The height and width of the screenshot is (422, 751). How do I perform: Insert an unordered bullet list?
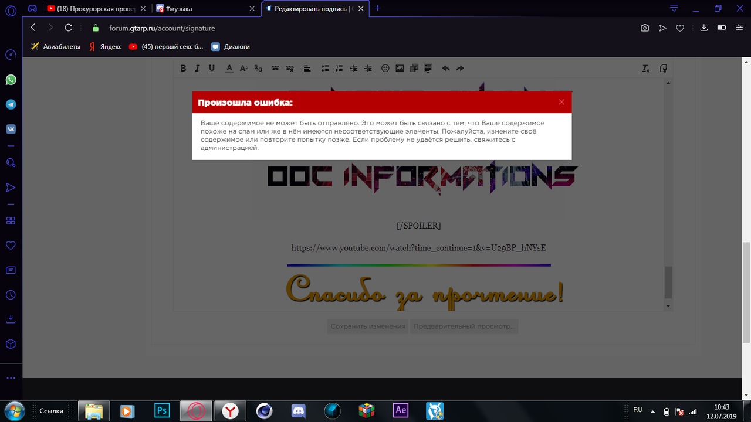tap(324, 69)
